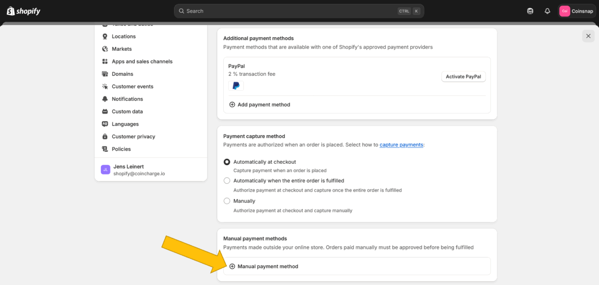Screen dimensions: 599x285
Task: Click the Locations pin icon
Action: pyautogui.click(x=105, y=36)
